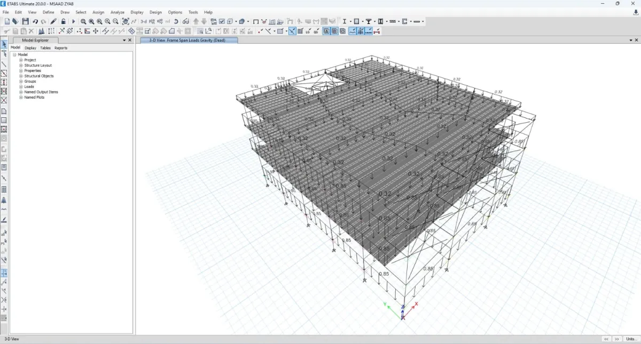The height and width of the screenshot is (344, 641).
Task: Open the Reports tab in Model Explorer
Action: pyautogui.click(x=61, y=48)
